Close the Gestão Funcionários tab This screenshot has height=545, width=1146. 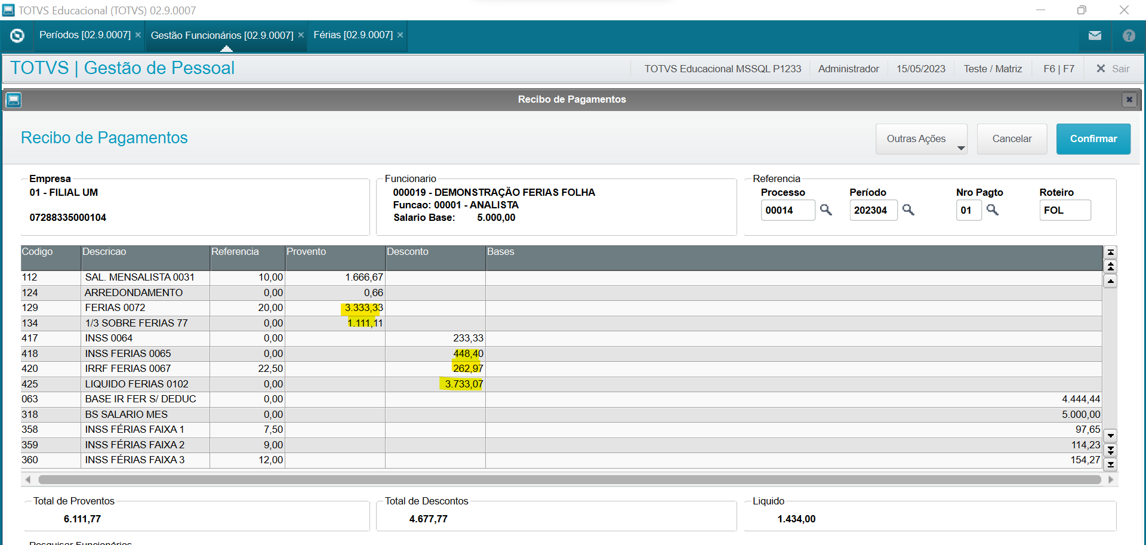[301, 35]
